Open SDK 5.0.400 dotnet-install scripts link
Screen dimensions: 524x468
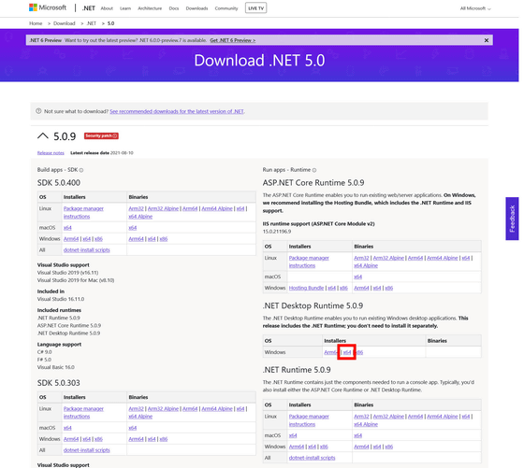point(86,249)
